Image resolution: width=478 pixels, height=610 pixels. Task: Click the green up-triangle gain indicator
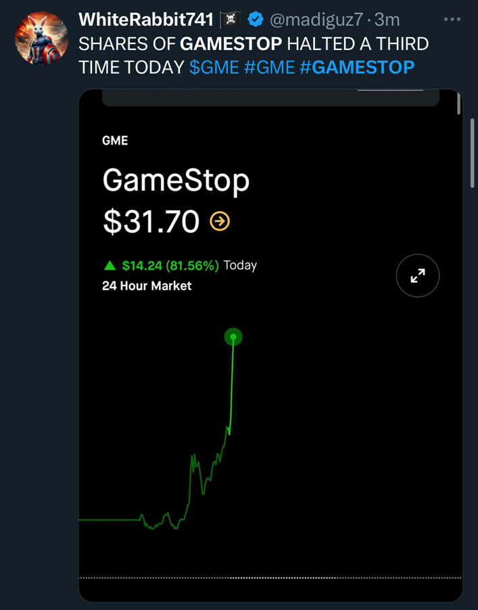(x=110, y=265)
